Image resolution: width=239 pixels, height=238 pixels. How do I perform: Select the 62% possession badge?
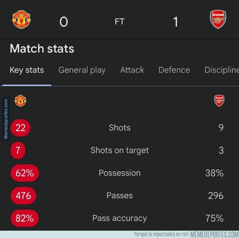(25, 173)
